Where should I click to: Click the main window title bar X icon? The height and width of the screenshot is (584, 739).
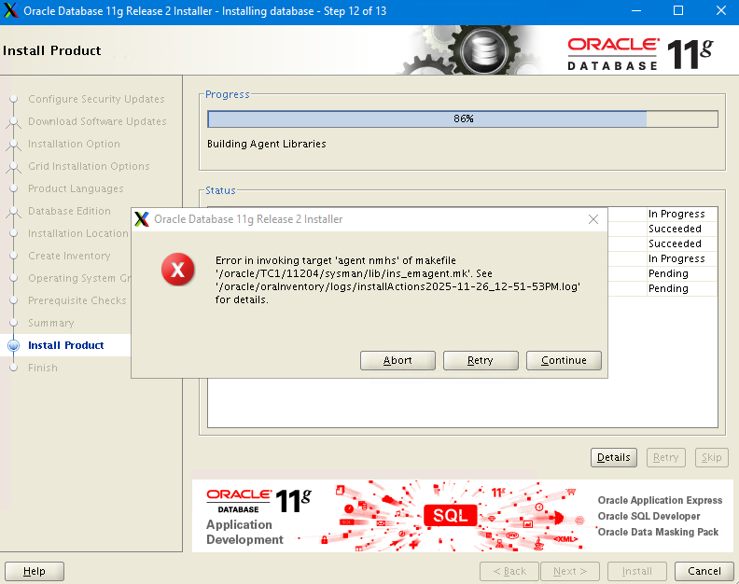(x=10, y=10)
